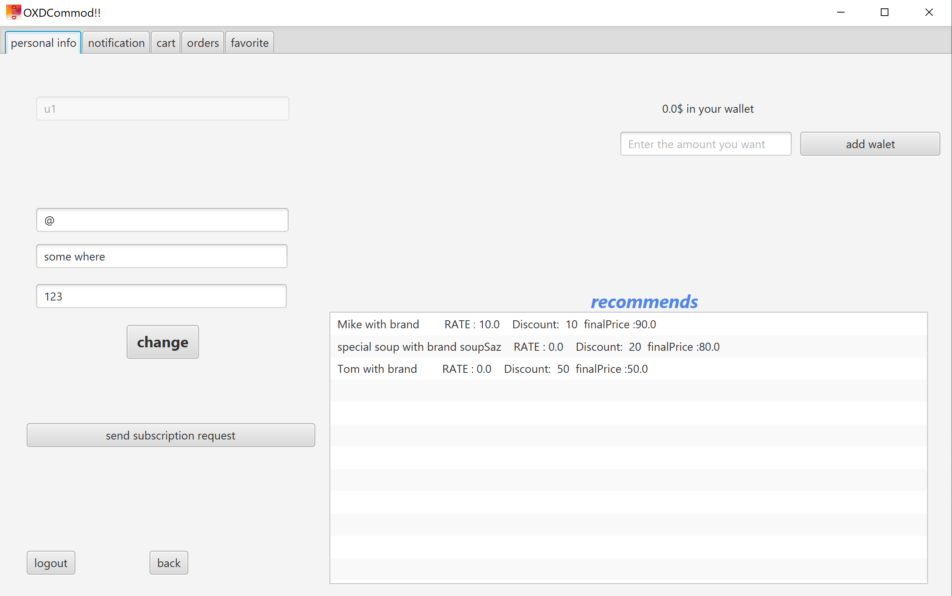Screen dimensions: 952x596
Task: Go to the orders tab
Action: pos(203,43)
